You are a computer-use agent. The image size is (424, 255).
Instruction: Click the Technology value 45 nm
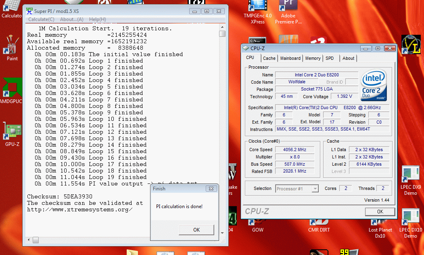[286, 96]
